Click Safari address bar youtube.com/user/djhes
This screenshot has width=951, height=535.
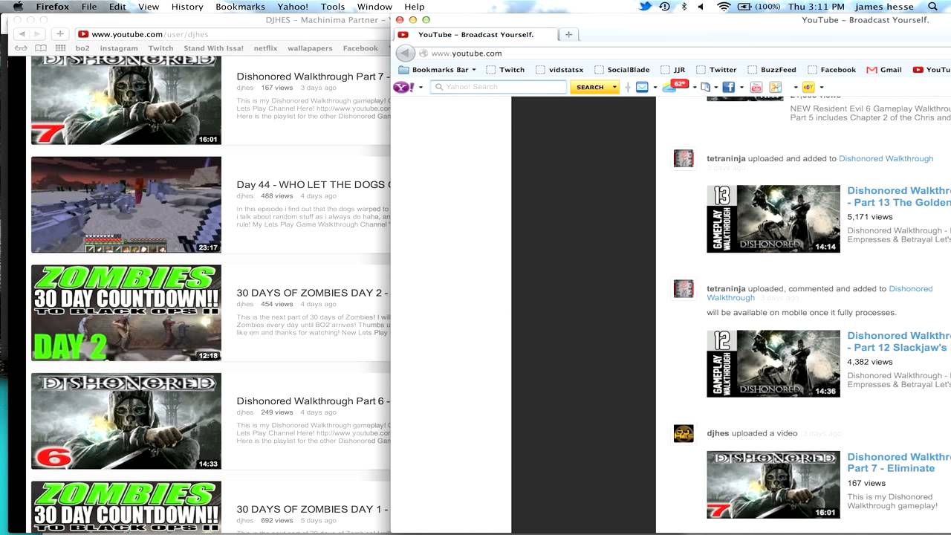click(150, 34)
